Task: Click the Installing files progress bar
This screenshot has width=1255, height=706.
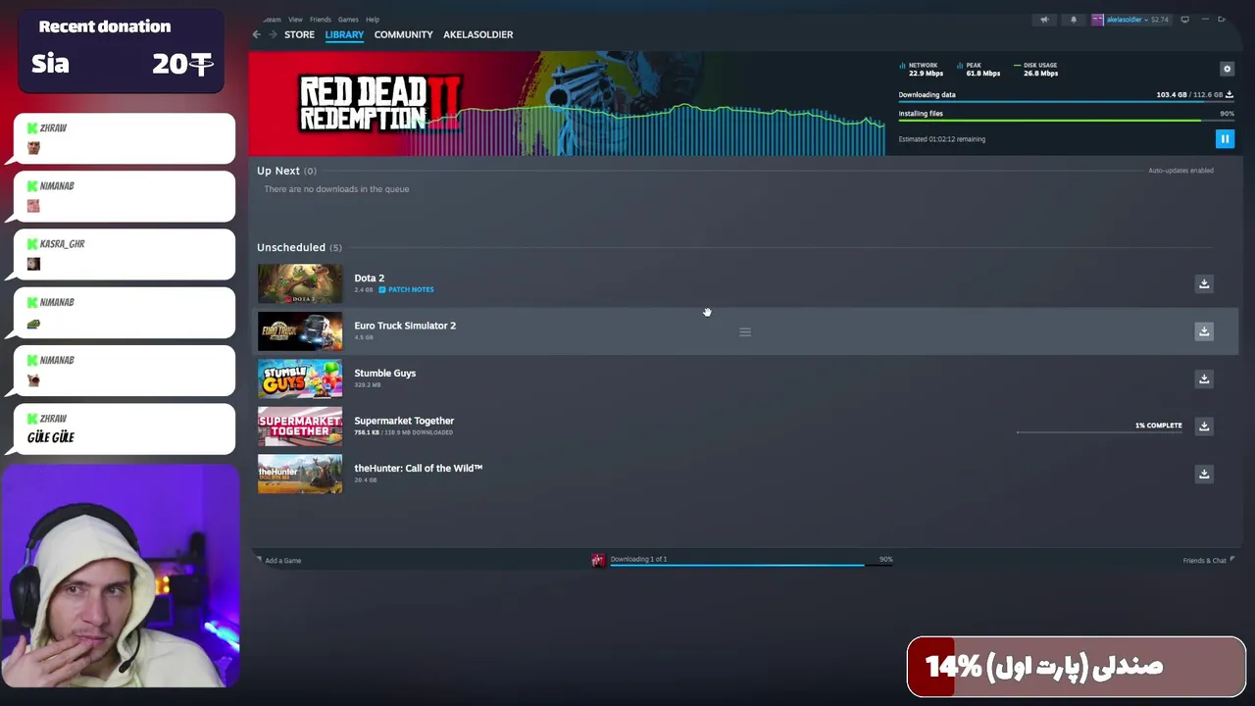Action: [1066, 121]
